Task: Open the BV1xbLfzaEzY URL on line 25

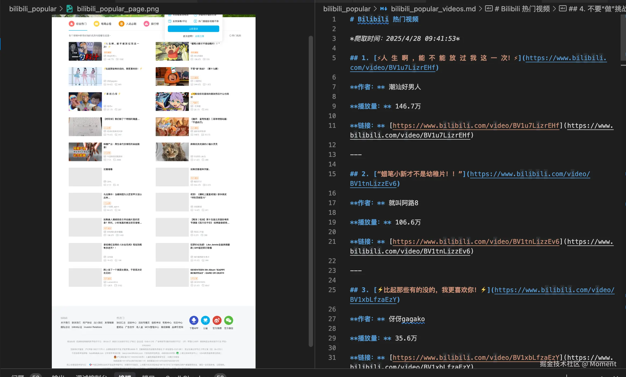Action: 482,295
